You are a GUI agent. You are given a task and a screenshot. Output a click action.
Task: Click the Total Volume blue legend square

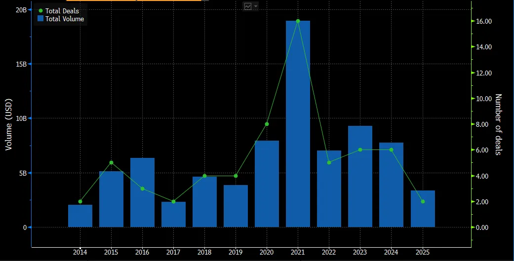pos(40,19)
